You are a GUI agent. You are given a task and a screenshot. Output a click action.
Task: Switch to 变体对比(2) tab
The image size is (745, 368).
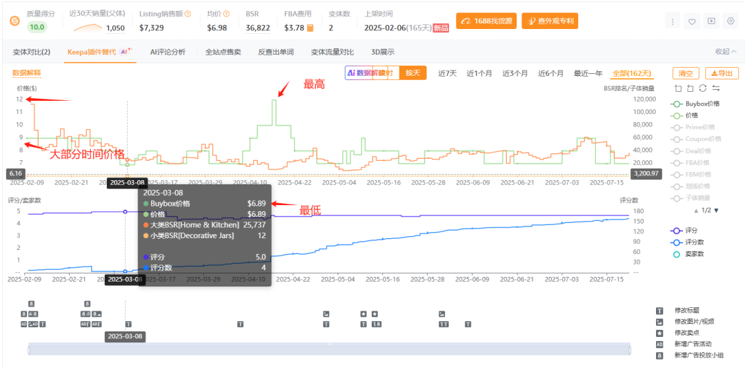pos(31,52)
